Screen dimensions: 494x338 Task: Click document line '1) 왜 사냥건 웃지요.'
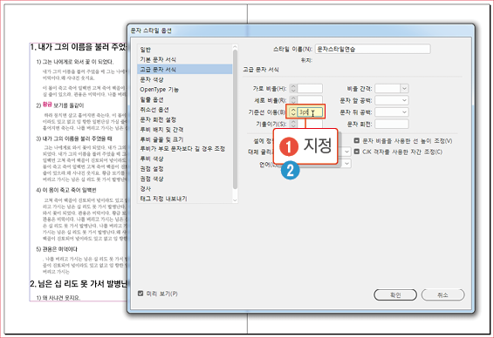[58, 298]
